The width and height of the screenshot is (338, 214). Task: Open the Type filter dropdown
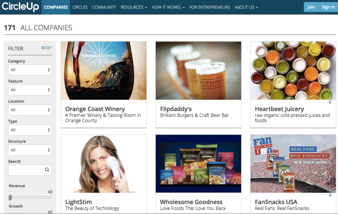(30, 130)
